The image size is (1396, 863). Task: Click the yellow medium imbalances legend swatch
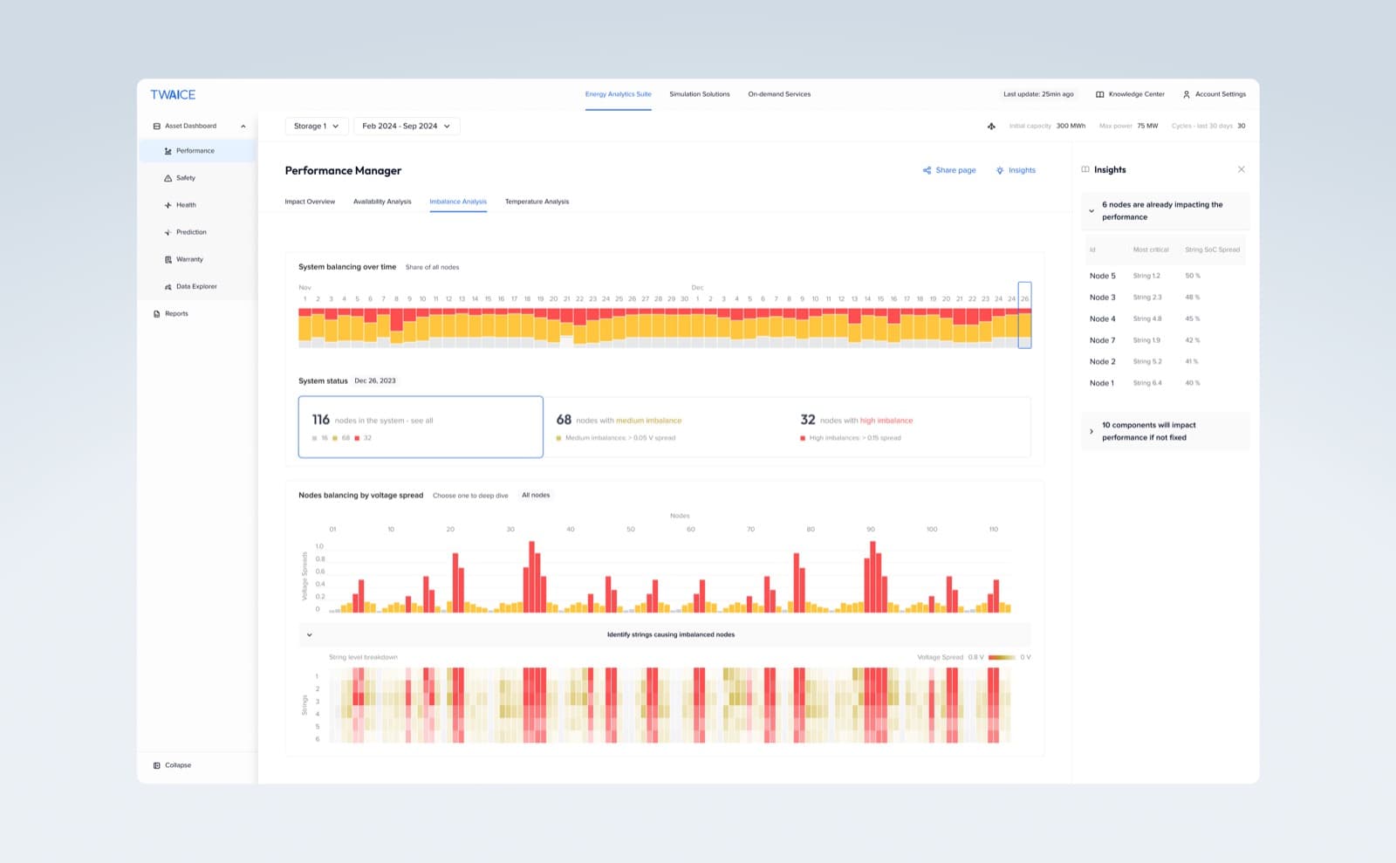coord(558,438)
